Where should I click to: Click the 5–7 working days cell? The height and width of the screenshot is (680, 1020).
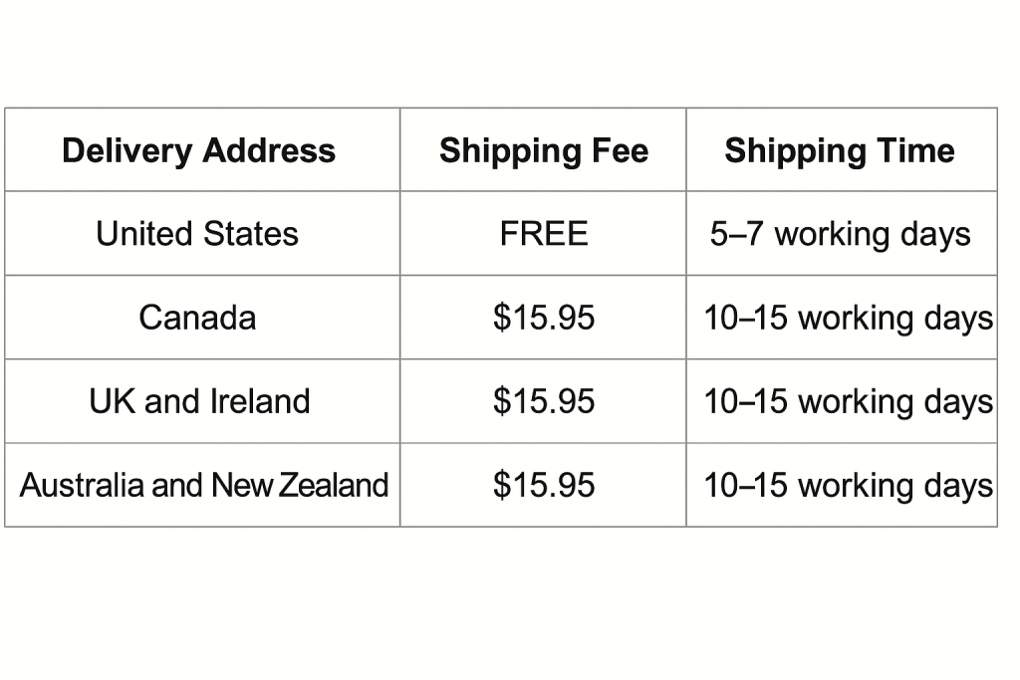pos(842,233)
